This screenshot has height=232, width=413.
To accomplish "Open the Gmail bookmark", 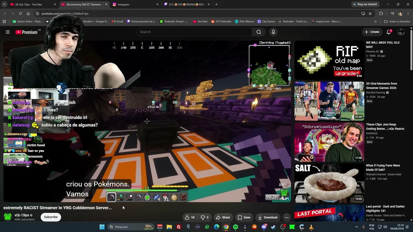I will 117,22.
